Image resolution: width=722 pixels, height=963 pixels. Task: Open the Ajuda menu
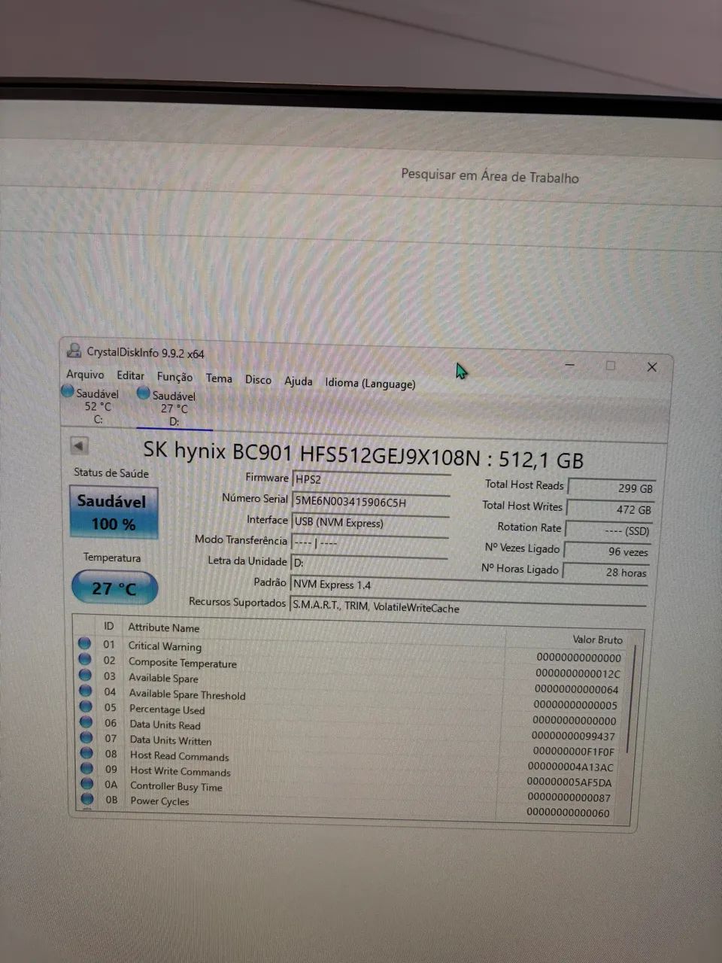pyautogui.click(x=298, y=381)
